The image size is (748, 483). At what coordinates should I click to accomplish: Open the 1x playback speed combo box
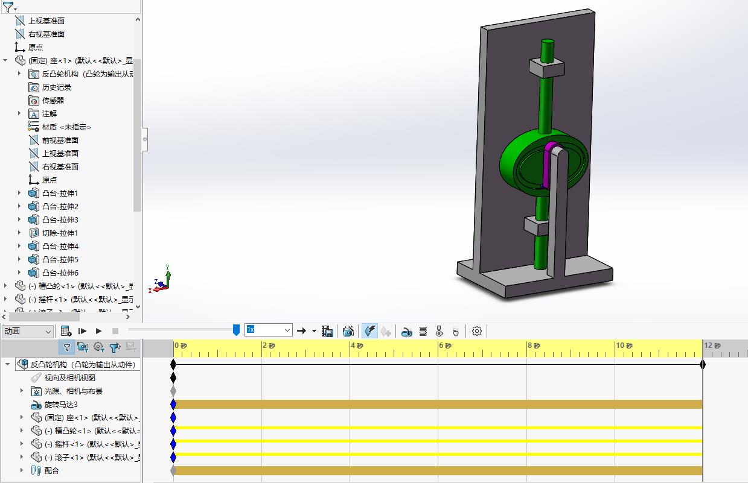pos(269,330)
